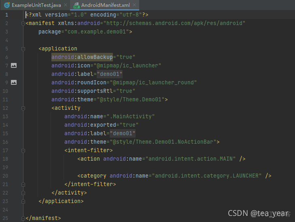Click fold end marker at closing manifest line 25

[x=23, y=218]
